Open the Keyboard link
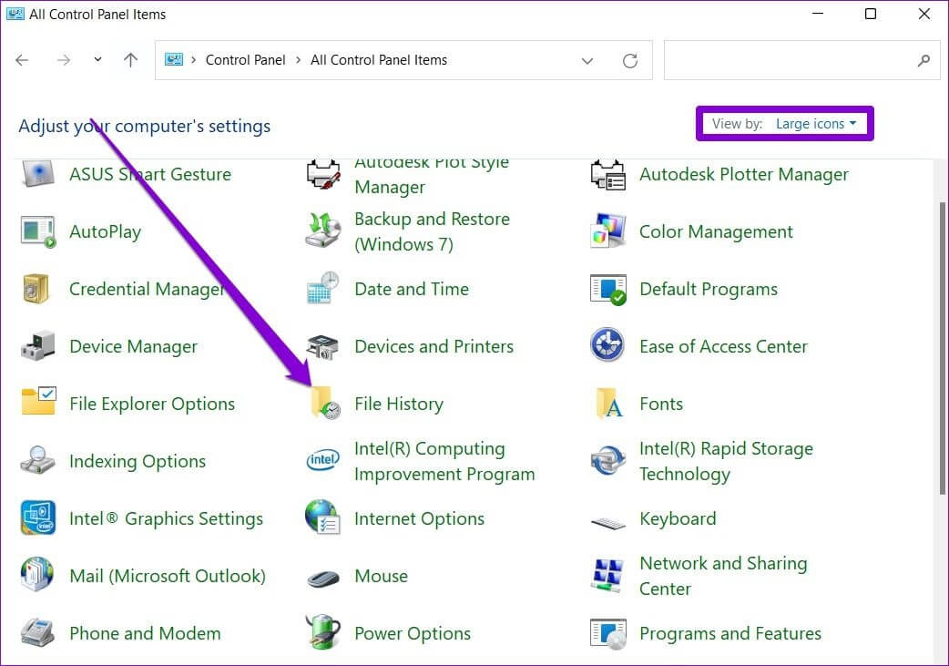The image size is (949, 666). pyautogui.click(x=678, y=519)
